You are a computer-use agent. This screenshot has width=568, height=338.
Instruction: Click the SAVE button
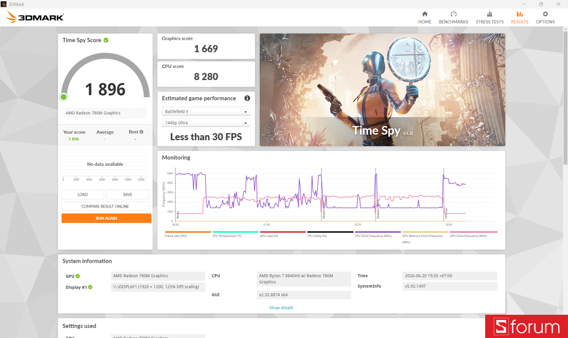128,194
